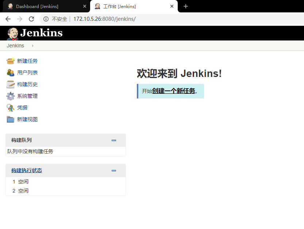304x229 pixels.
Task: Open the 系统管理 link
Action: [27, 96]
